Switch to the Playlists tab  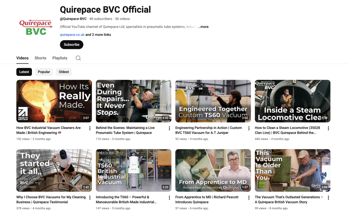(x=59, y=58)
